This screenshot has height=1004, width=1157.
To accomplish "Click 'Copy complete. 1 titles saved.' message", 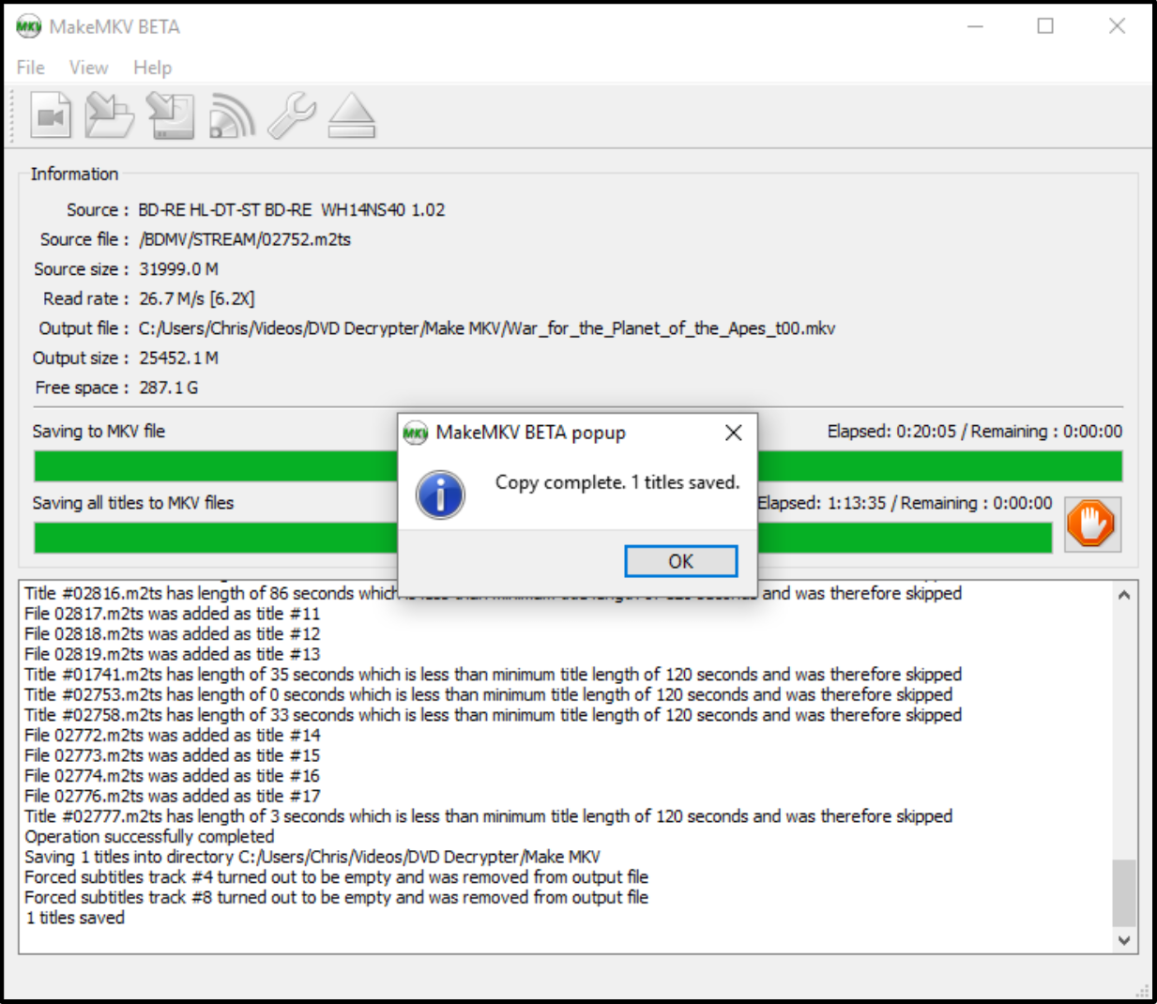I will pyautogui.click(x=617, y=482).
